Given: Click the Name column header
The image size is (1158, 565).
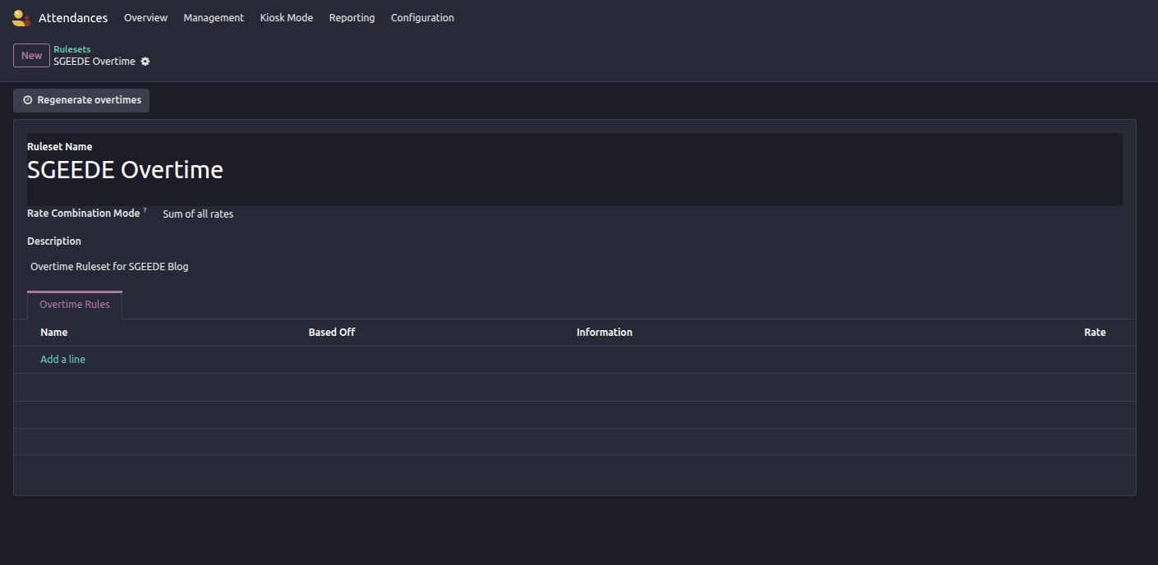Looking at the screenshot, I should [54, 333].
